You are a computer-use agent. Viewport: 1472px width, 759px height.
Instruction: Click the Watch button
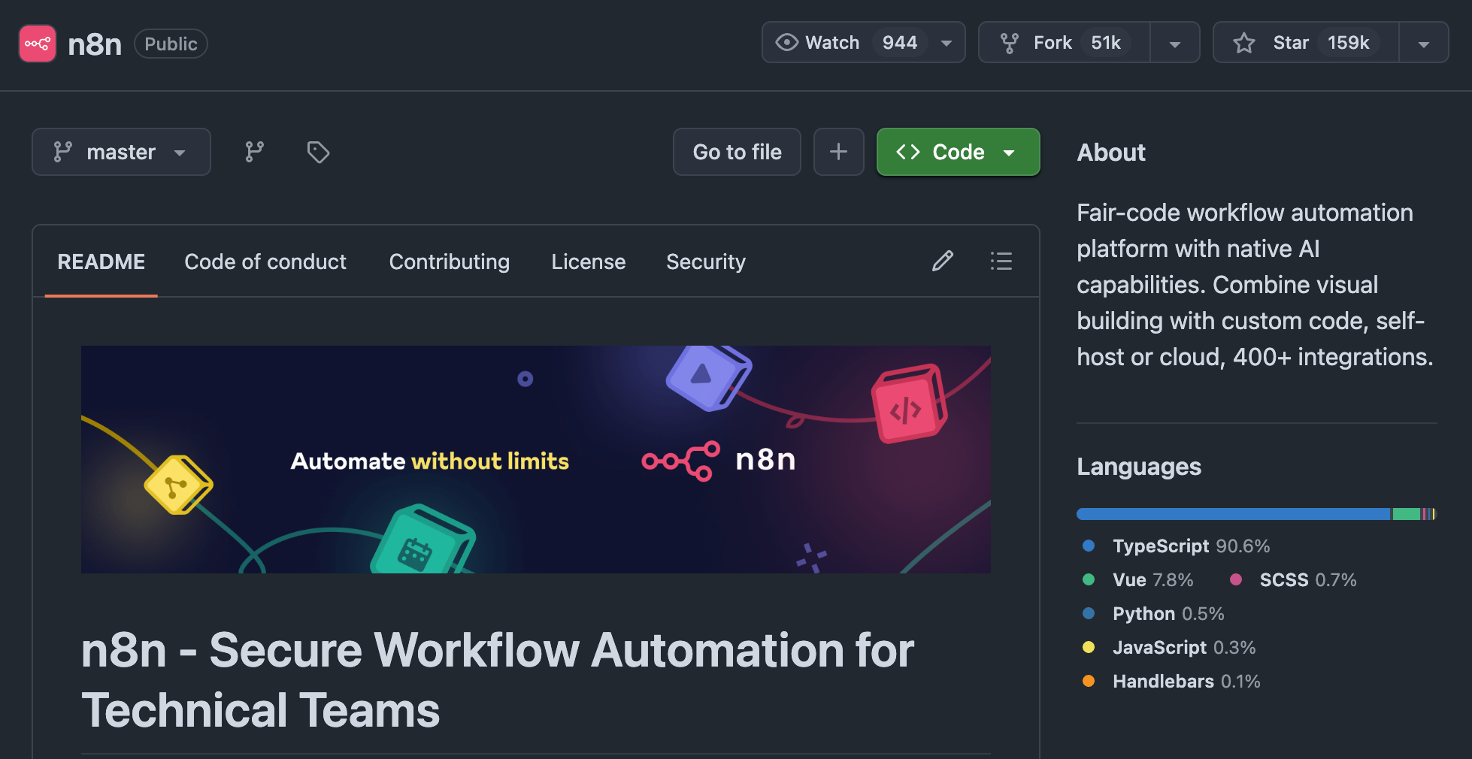tap(863, 42)
